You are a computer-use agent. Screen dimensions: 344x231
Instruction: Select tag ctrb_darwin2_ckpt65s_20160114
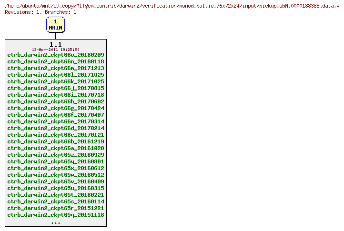coord(56,201)
